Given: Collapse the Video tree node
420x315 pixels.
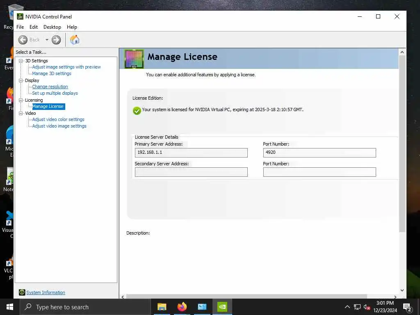Looking at the screenshot, I should pyautogui.click(x=21, y=113).
